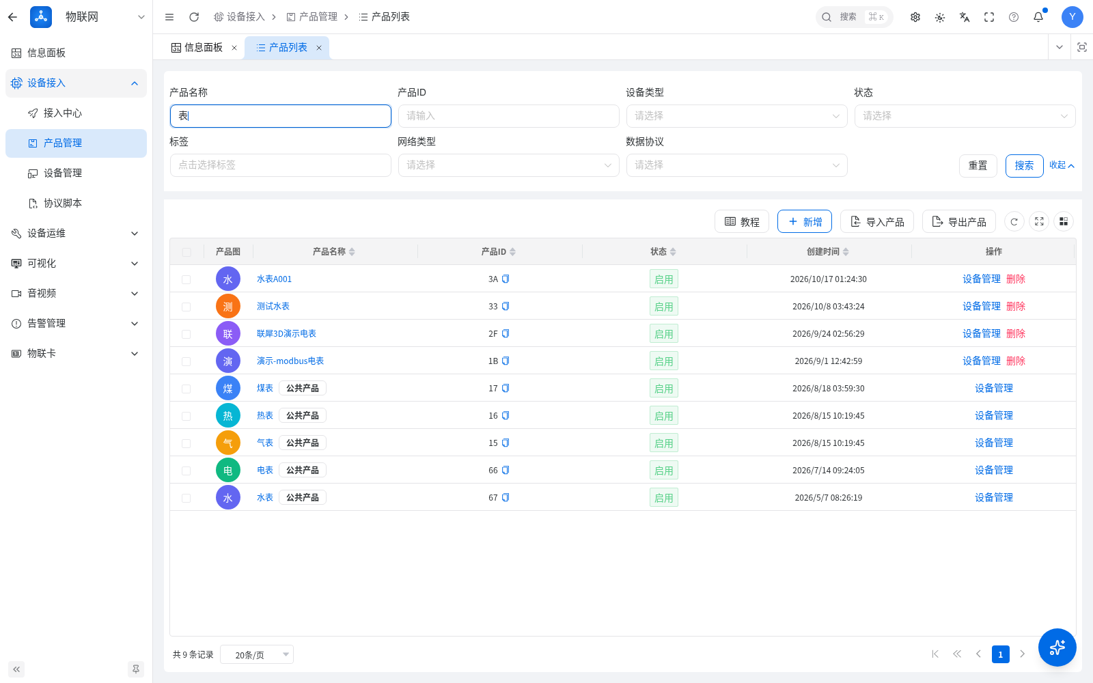Open the help question mark icon
The height and width of the screenshot is (683, 1093).
(x=1014, y=17)
